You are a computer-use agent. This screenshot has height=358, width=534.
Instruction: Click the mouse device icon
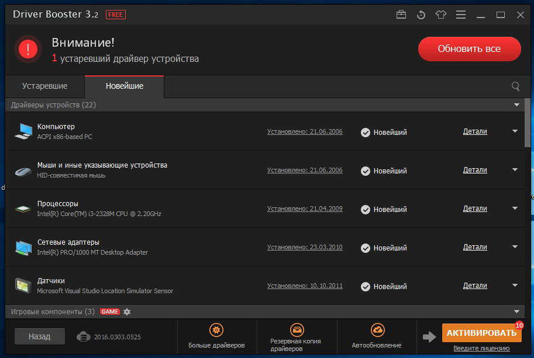23,171
